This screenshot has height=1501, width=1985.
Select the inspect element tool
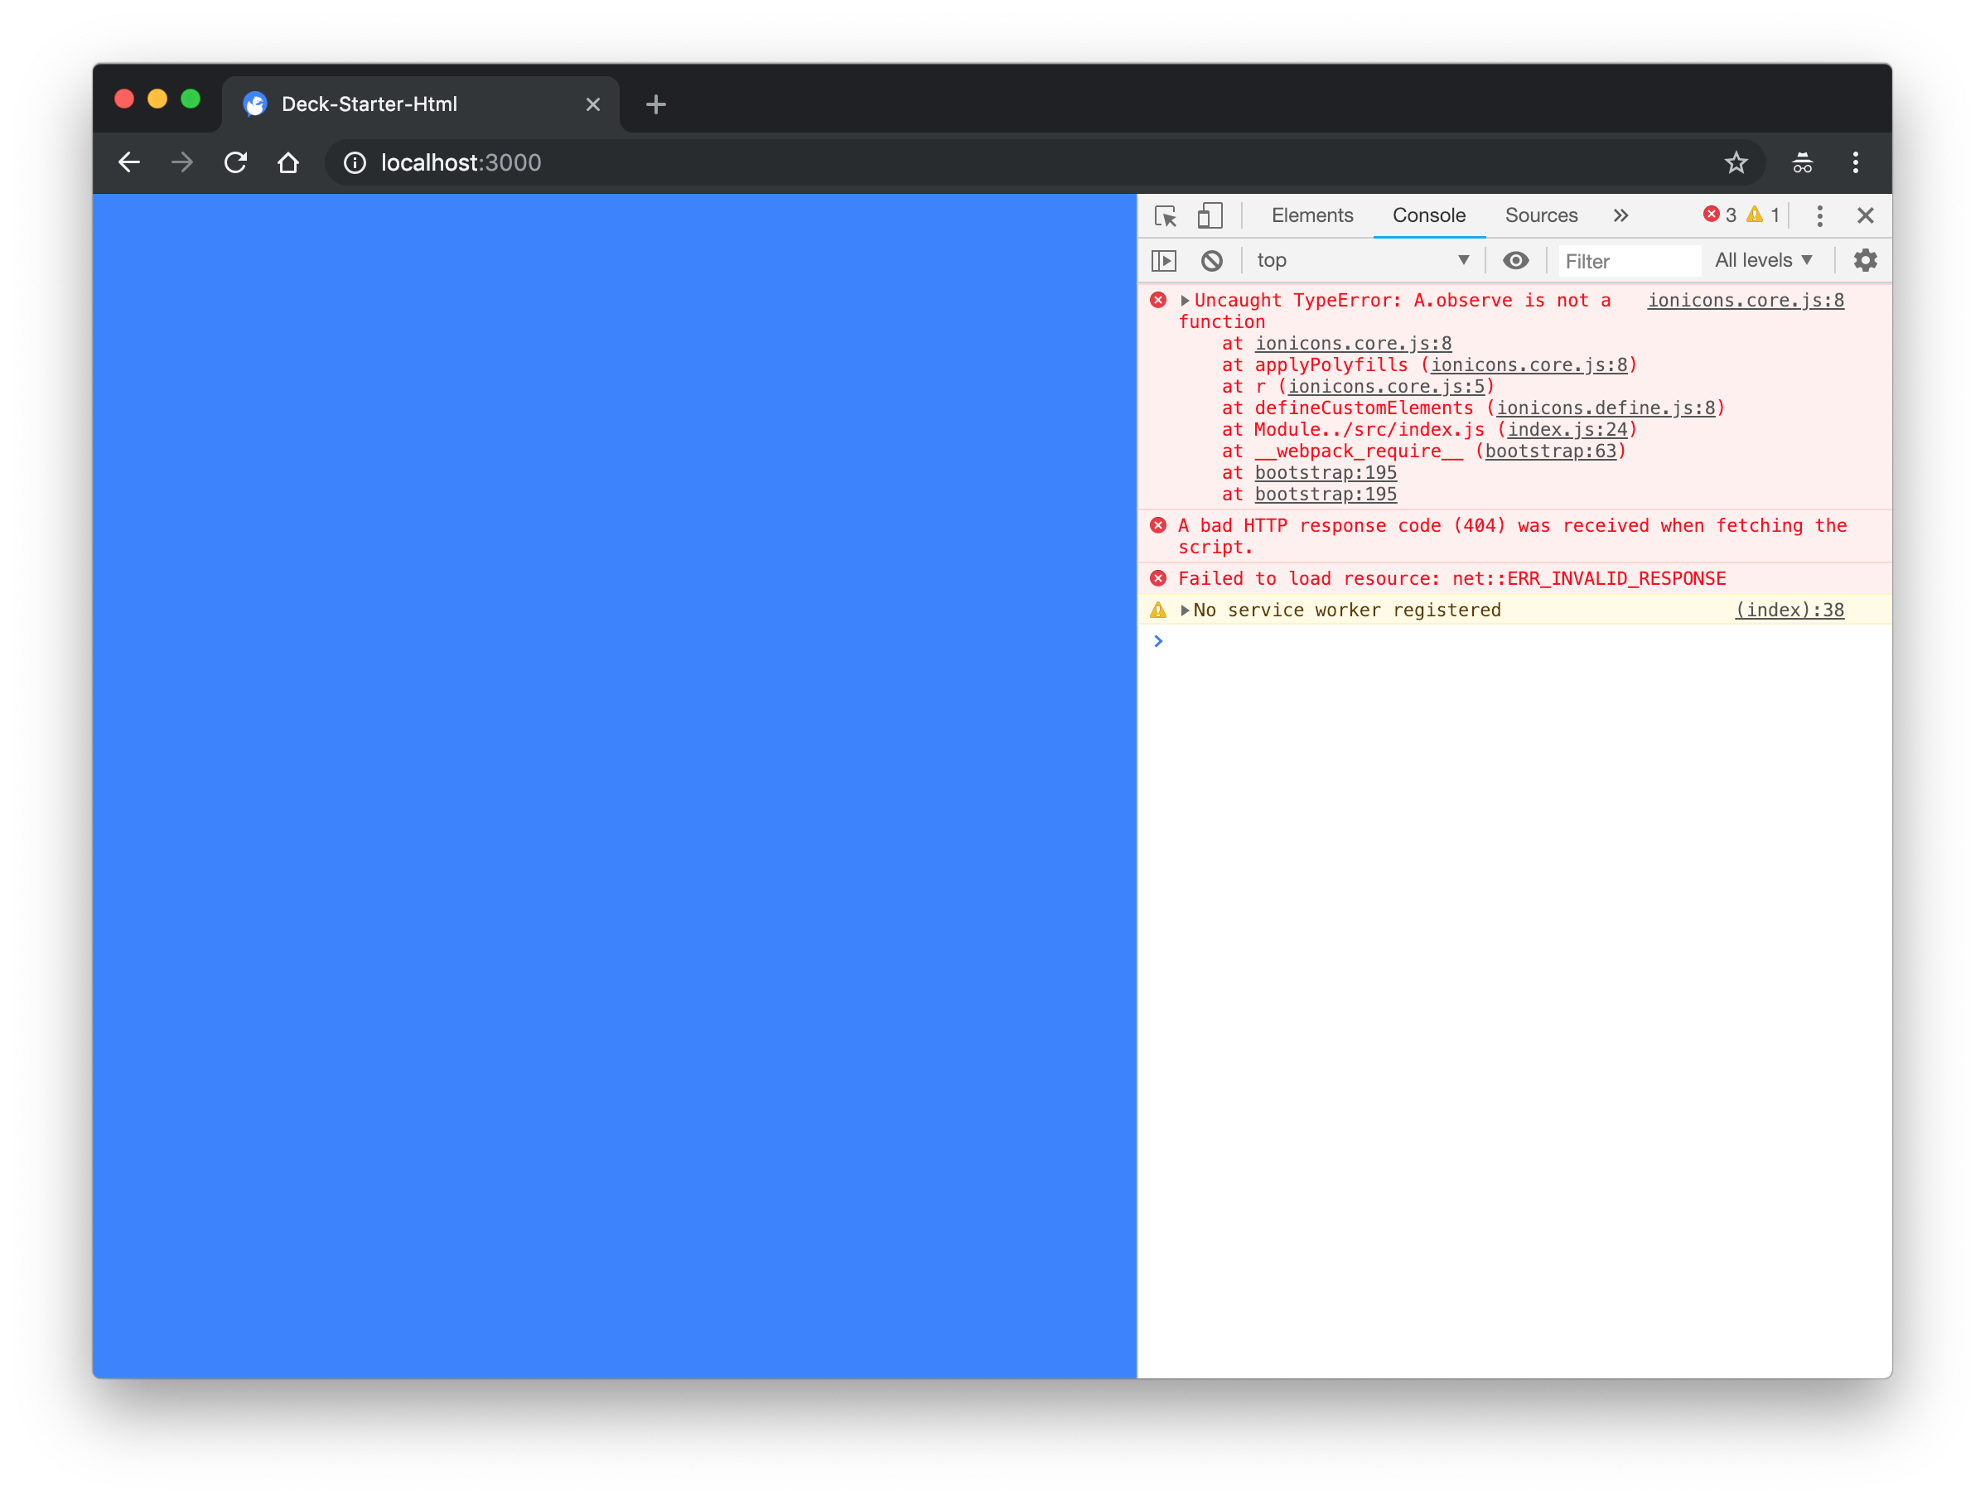[x=1165, y=215]
